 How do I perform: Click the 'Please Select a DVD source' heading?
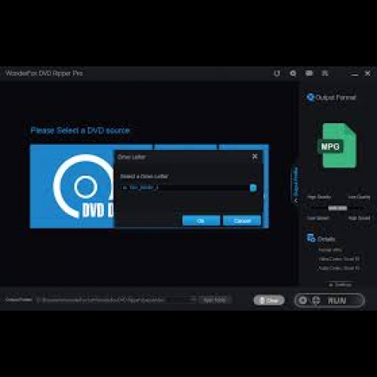click(x=80, y=130)
